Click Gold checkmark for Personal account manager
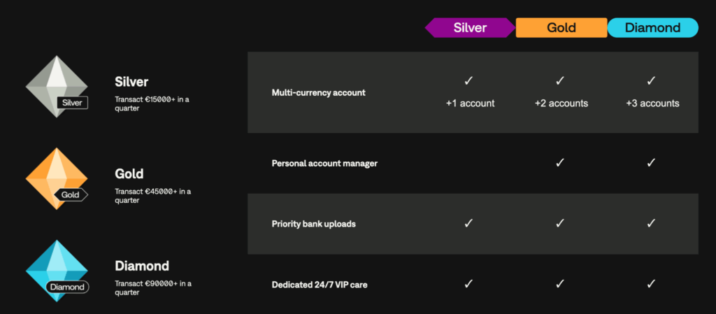The height and width of the screenshot is (314, 716). point(560,162)
